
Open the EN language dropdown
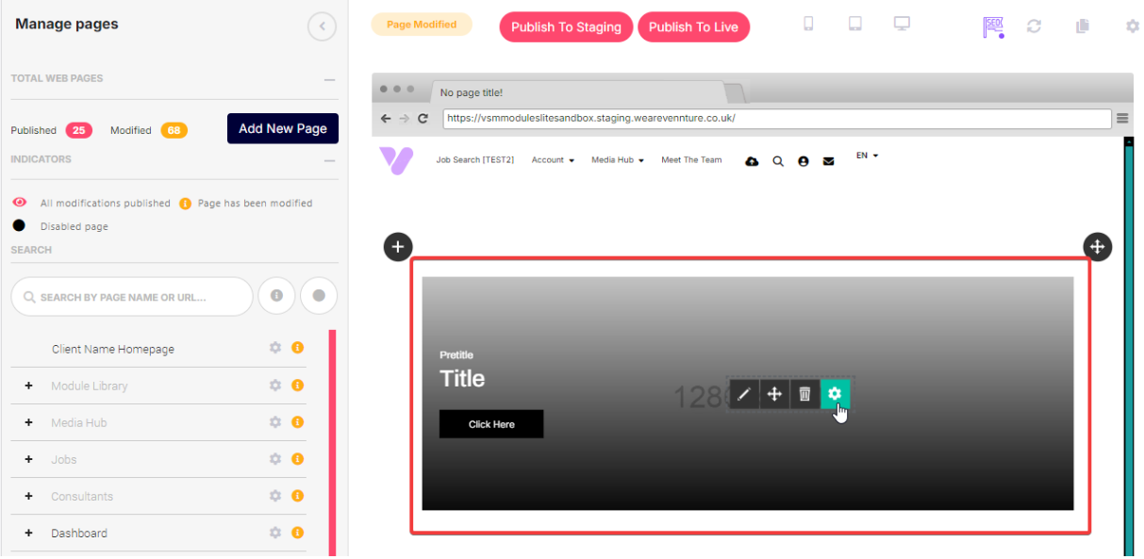coord(867,156)
